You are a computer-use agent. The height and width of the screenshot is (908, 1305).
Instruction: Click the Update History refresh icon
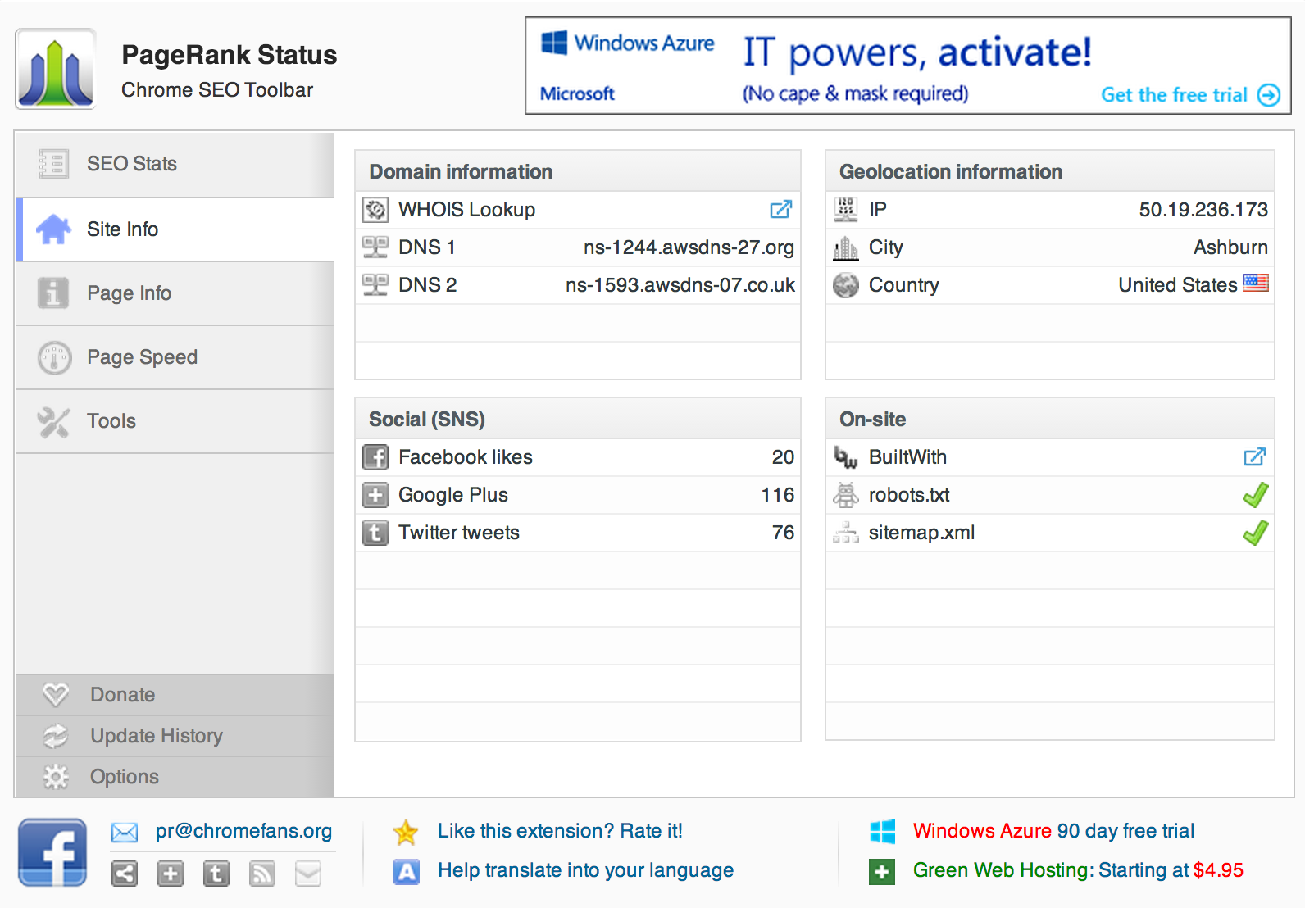55,736
